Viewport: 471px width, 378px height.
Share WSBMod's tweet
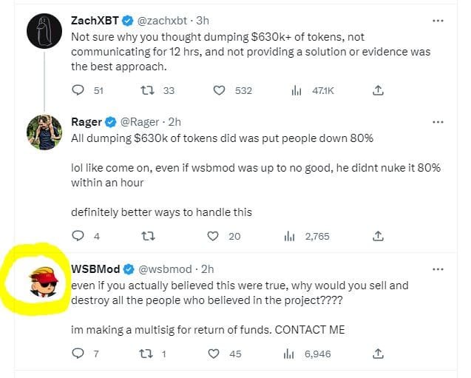(x=378, y=354)
